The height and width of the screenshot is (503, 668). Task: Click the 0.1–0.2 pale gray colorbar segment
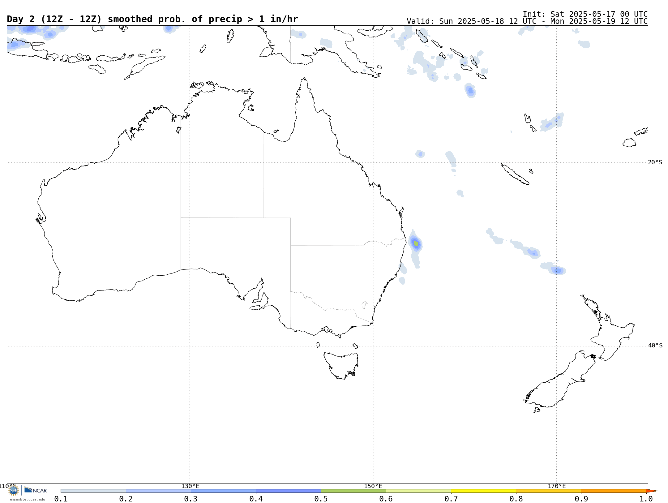coord(93,491)
